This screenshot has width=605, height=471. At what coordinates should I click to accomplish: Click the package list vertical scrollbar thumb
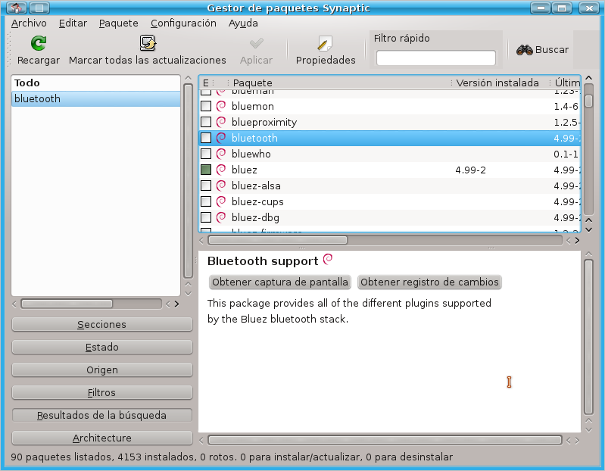(588, 101)
